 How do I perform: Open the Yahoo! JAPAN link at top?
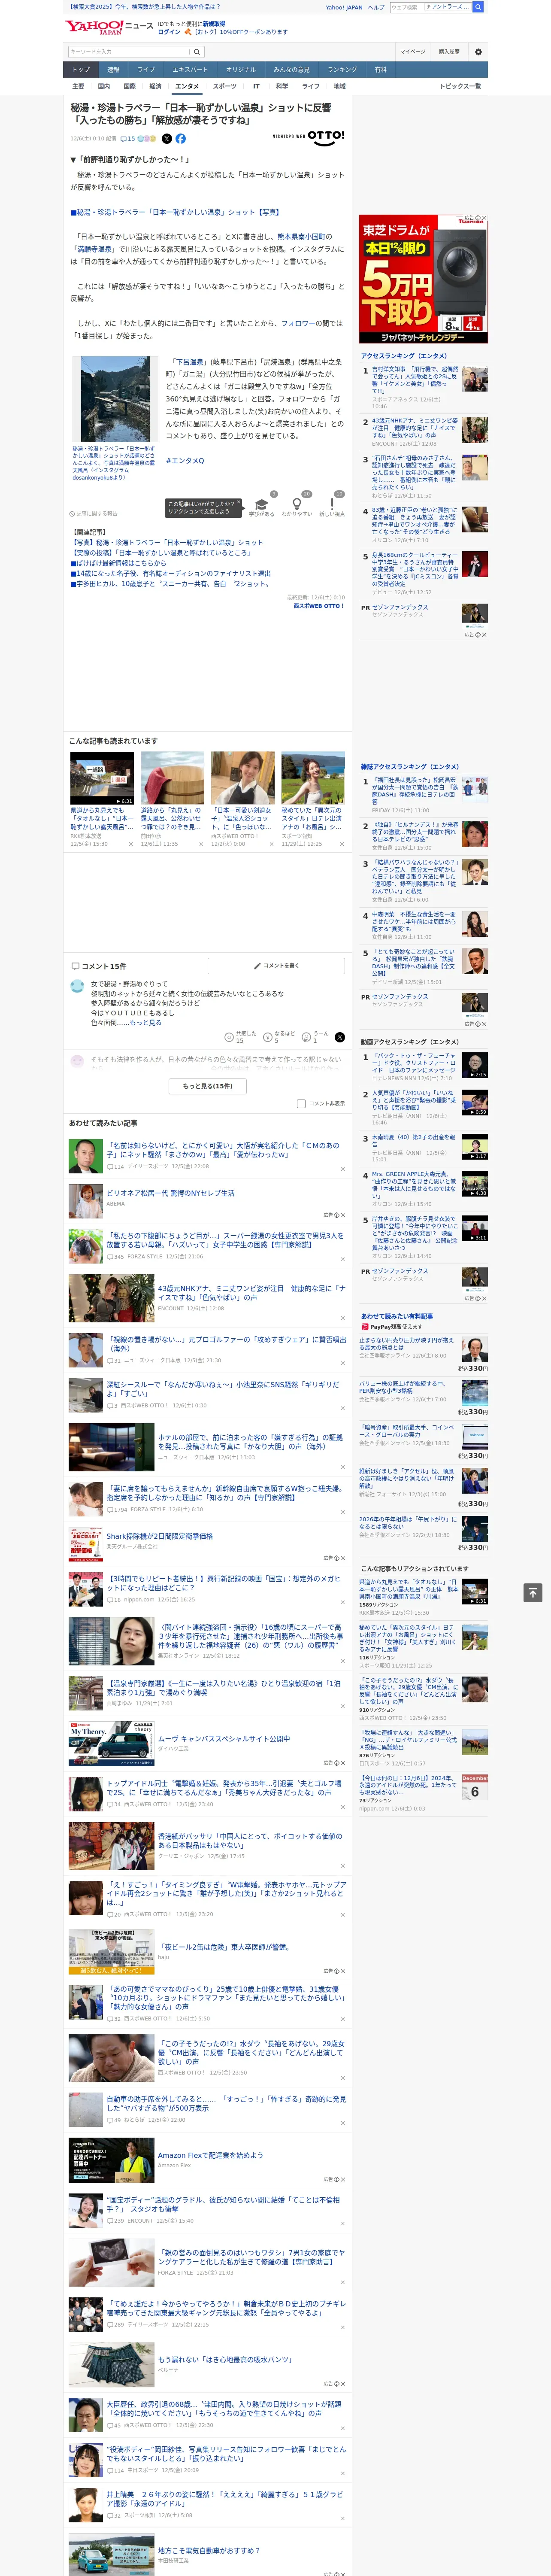click(344, 7)
